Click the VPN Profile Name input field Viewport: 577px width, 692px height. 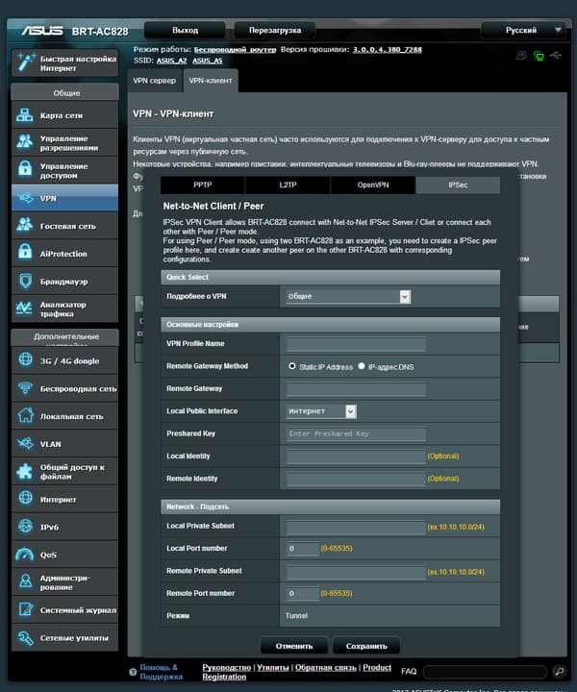[x=356, y=344]
